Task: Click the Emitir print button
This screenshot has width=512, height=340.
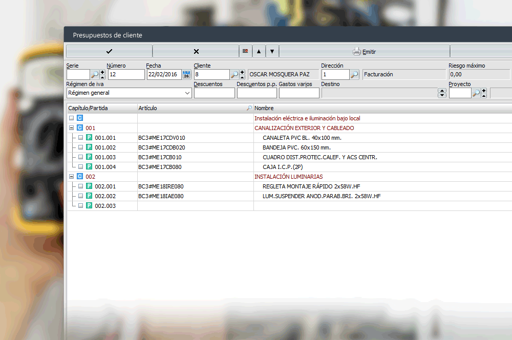Action: 364,51
